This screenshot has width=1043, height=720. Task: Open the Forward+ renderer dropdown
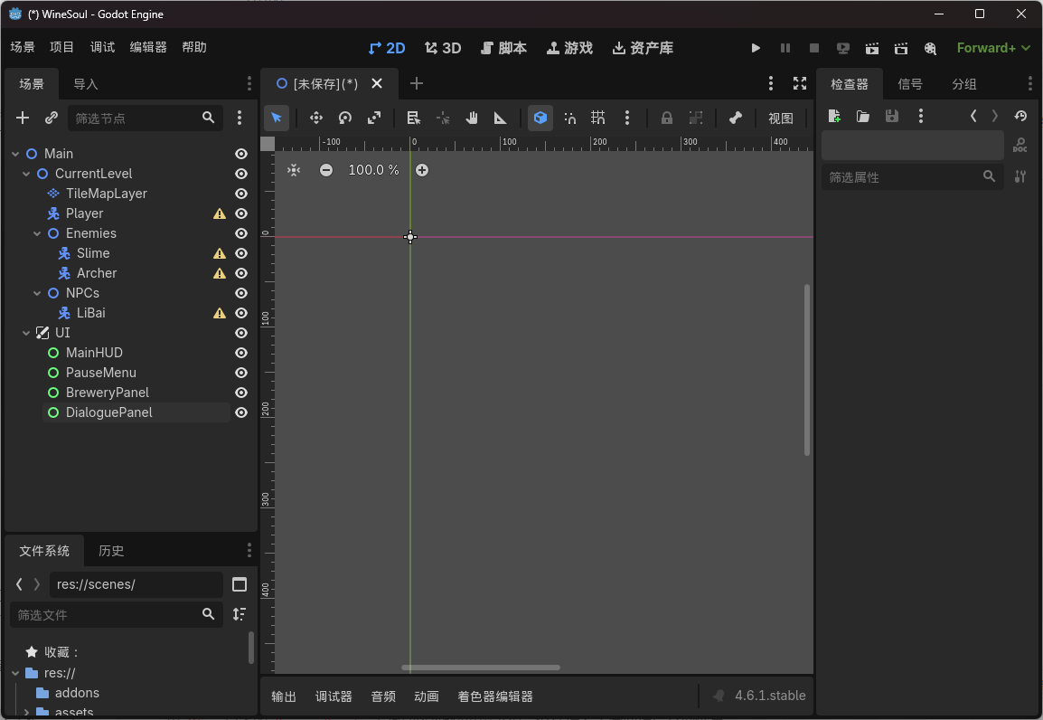pyautogui.click(x=993, y=48)
